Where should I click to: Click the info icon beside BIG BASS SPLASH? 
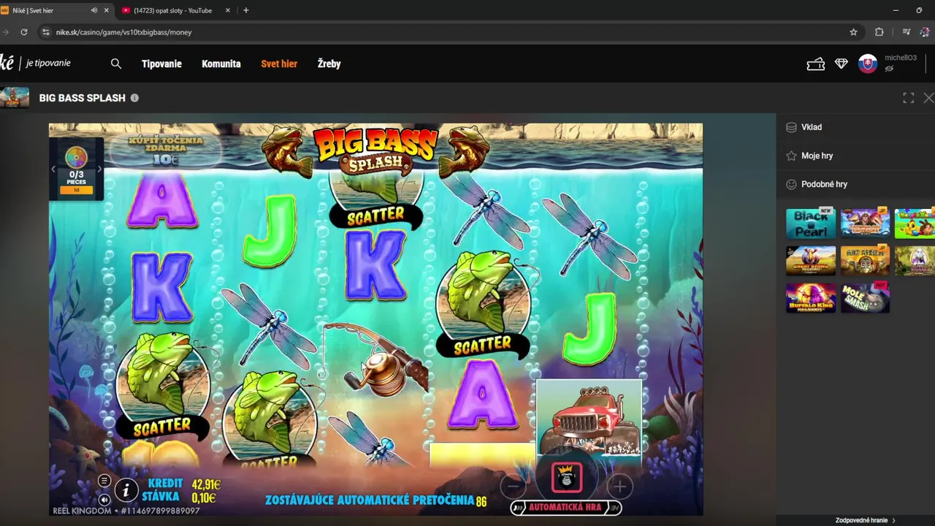pyautogui.click(x=134, y=98)
